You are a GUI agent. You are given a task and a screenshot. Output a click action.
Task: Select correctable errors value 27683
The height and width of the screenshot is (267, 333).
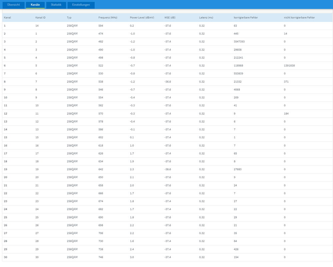click(x=237, y=169)
